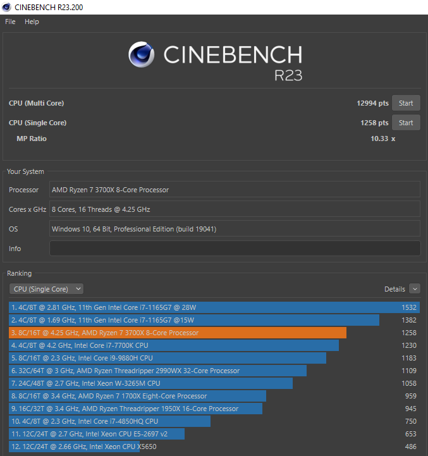Click the Cinebench R23 logo sphere
The height and width of the screenshot is (456, 428).
(x=142, y=54)
